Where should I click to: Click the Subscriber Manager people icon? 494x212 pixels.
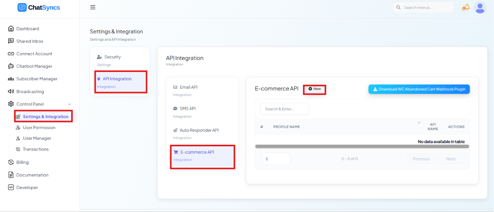pos(11,79)
